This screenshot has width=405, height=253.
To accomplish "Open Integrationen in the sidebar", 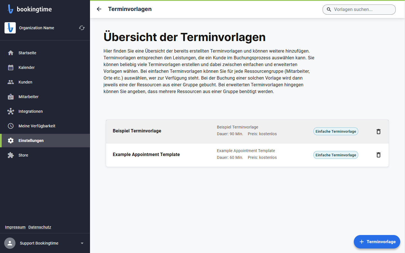I will [45, 111].
